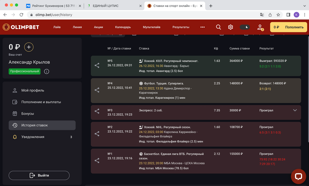This screenshot has width=309, height=186.
Task: Expand the Экспресс: 2 соб. bet row
Action: (295, 110)
